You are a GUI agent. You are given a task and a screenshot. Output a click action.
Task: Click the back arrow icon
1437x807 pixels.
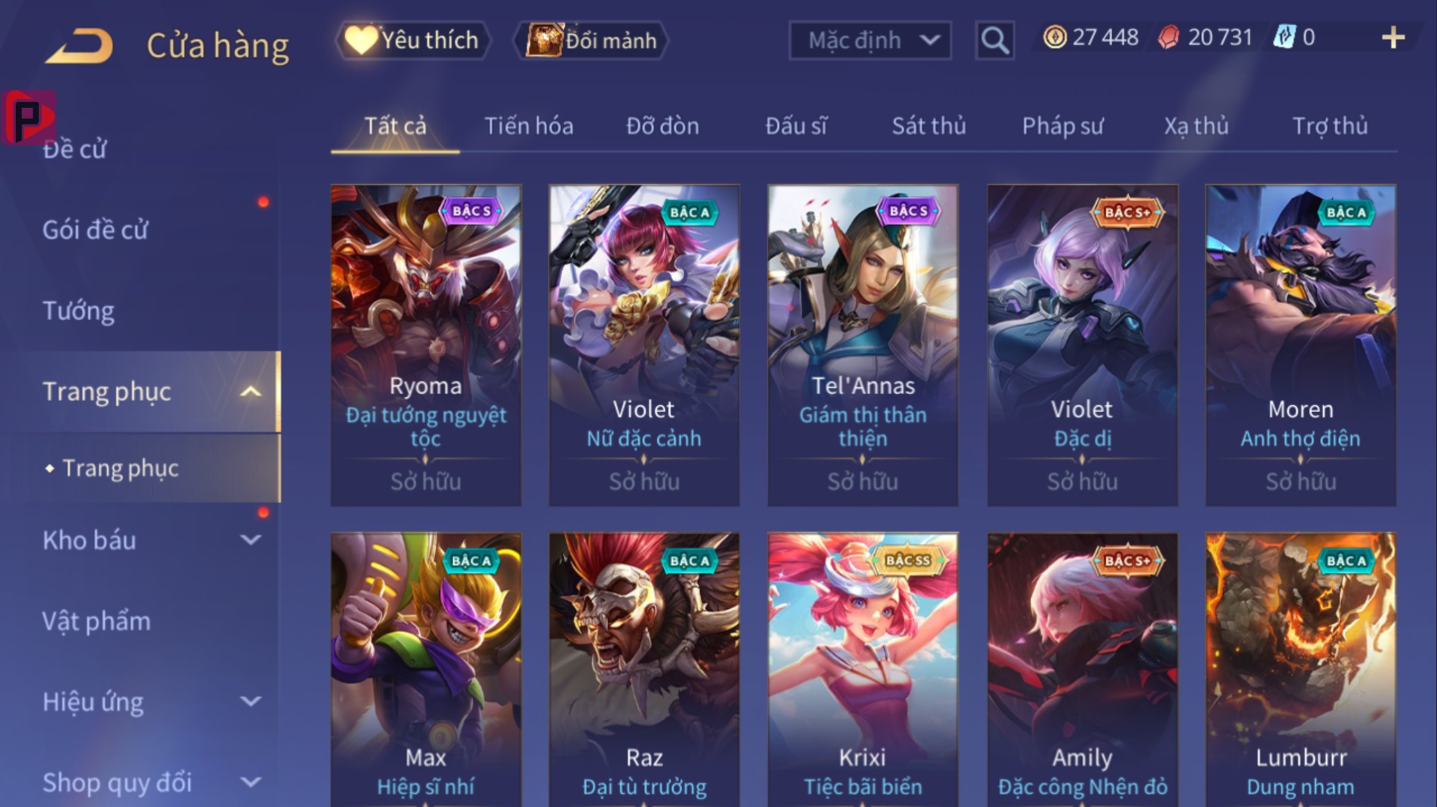coord(79,45)
